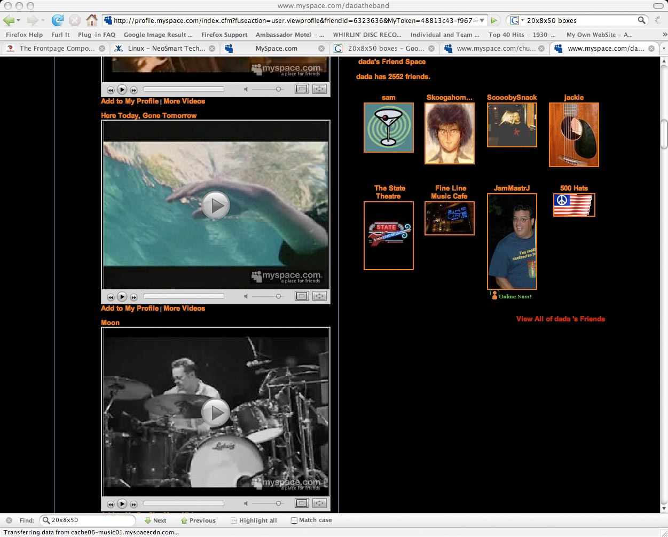
Task: Open sam's martini glass profile picture
Action: pos(389,128)
